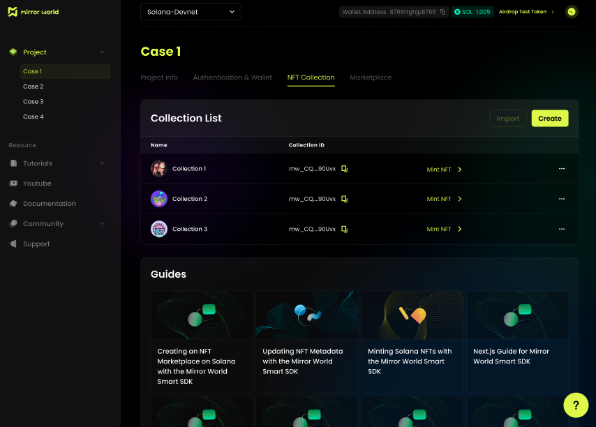Open Case 2 project

[33, 87]
